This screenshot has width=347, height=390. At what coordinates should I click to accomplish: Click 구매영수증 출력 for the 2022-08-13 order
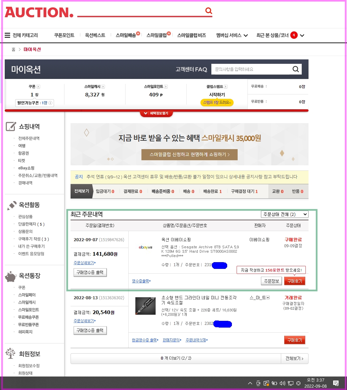(x=90, y=330)
